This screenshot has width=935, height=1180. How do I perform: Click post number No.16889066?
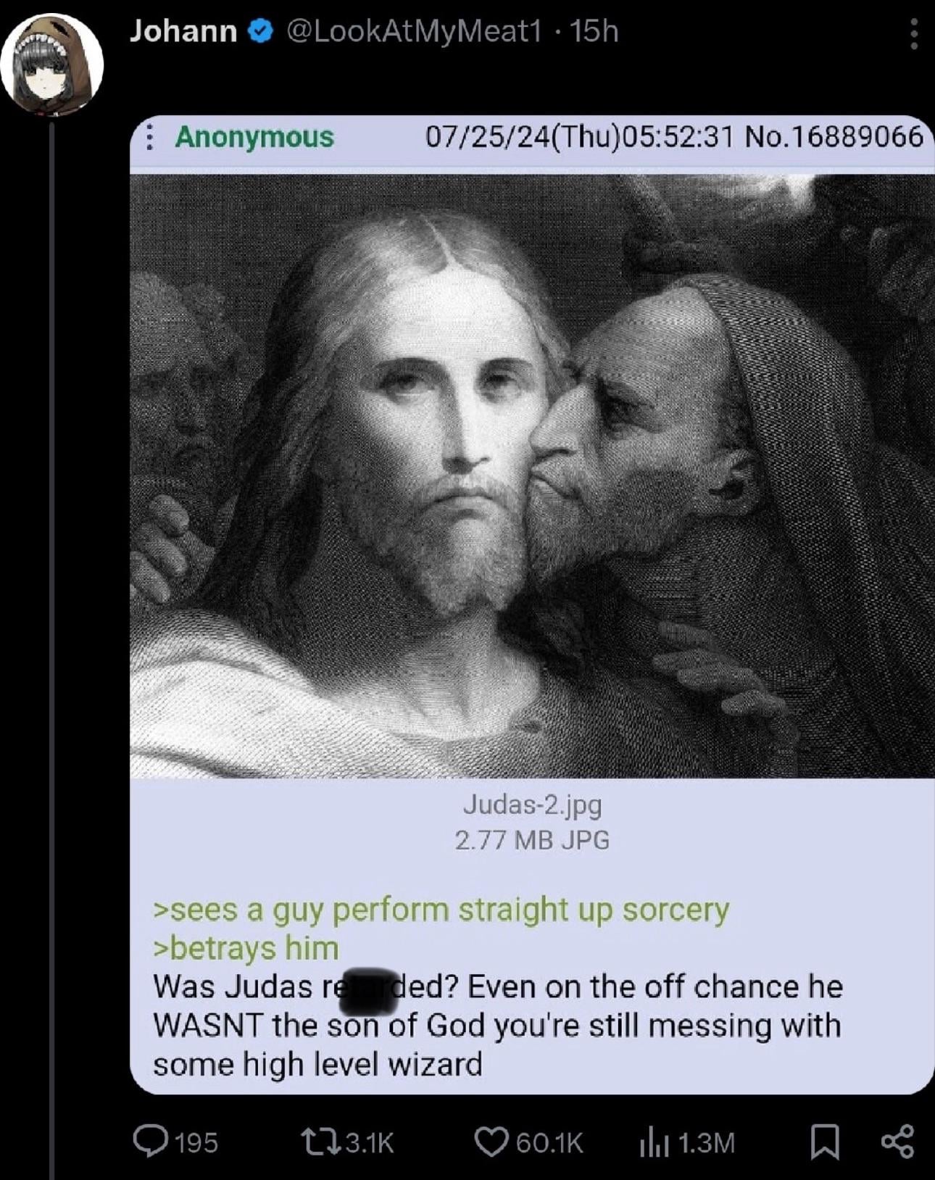point(834,136)
